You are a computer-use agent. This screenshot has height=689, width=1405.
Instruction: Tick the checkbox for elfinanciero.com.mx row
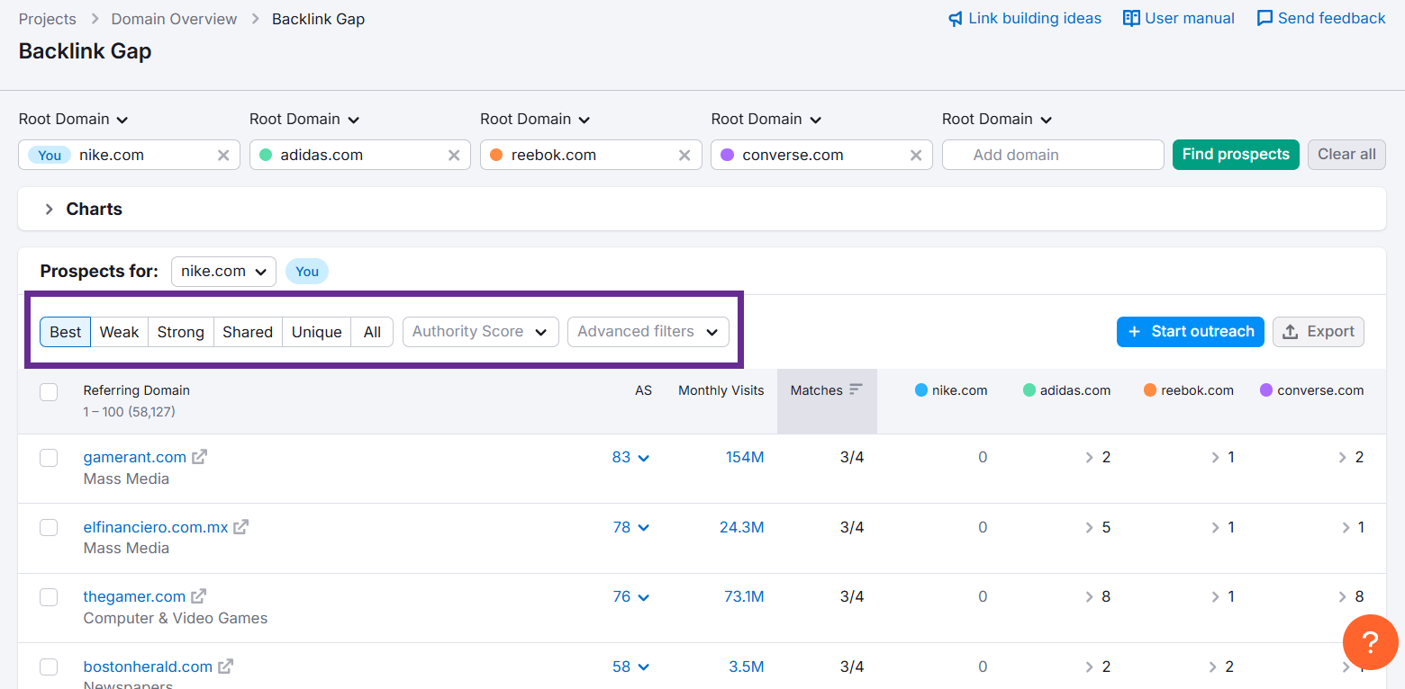[49, 527]
